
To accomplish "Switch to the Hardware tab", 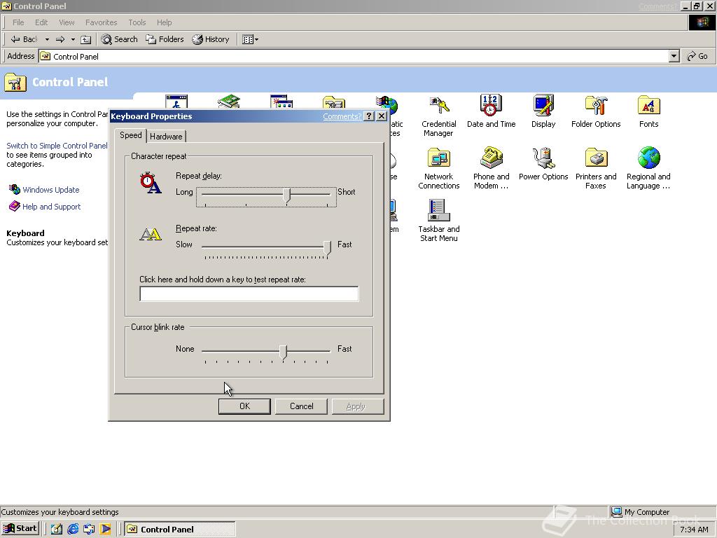I will (x=166, y=137).
